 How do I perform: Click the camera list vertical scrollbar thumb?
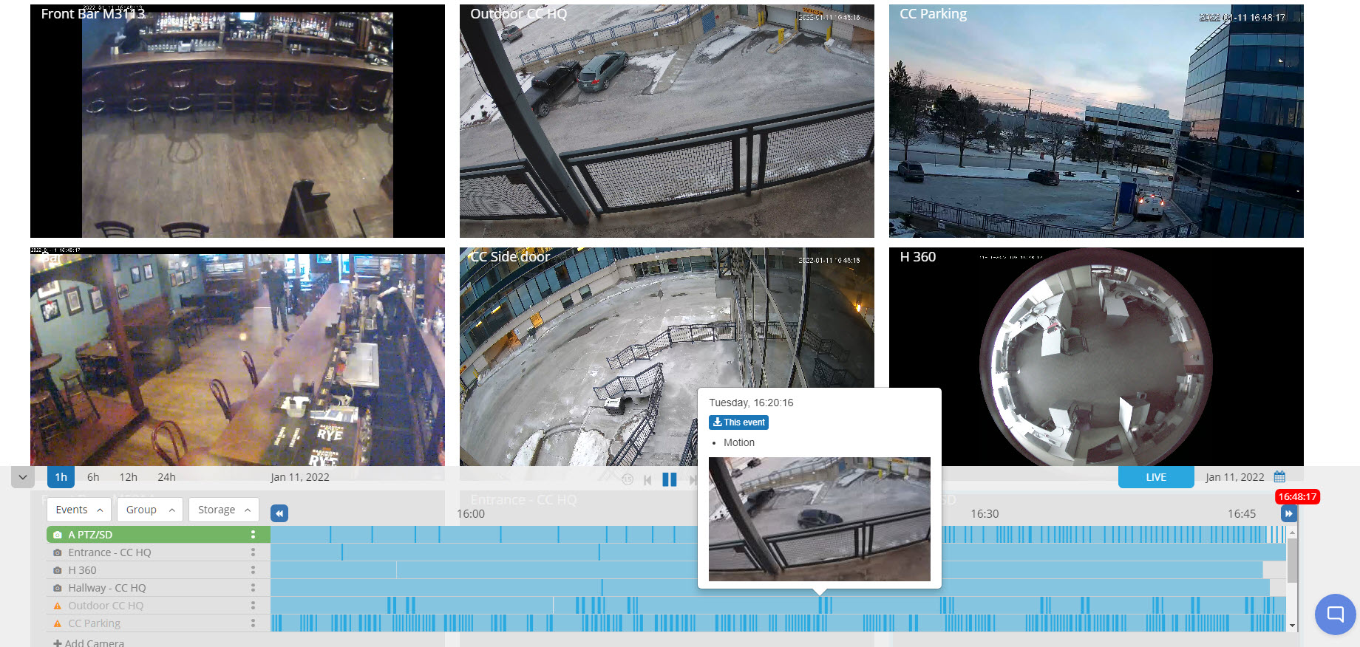(1292, 561)
